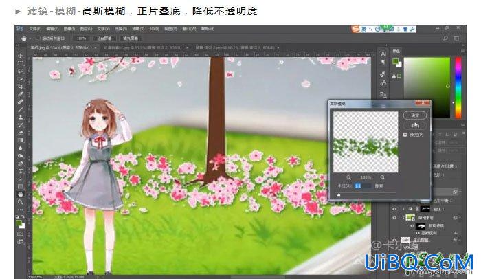Click the Gaussian Blur radius slider handle
The height and width of the screenshot is (279, 481).
point(339,195)
